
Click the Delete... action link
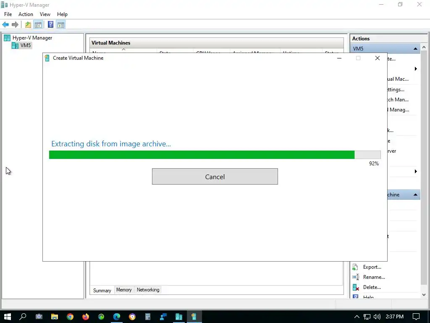pyautogui.click(x=372, y=287)
